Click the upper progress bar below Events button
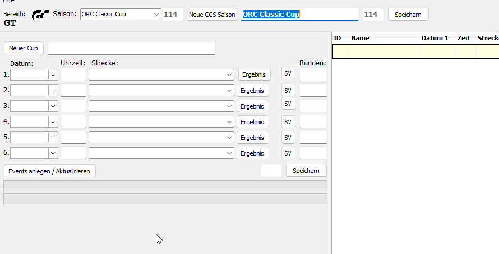This screenshot has width=499, height=254. pyautogui.click(x=165, y=186)
